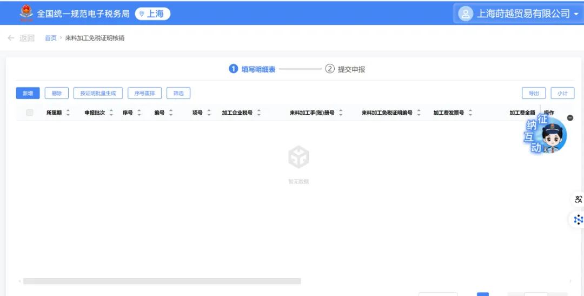584x296 pixels.
Task: Open the 筛选 filter button
Action: click(178, 93)
